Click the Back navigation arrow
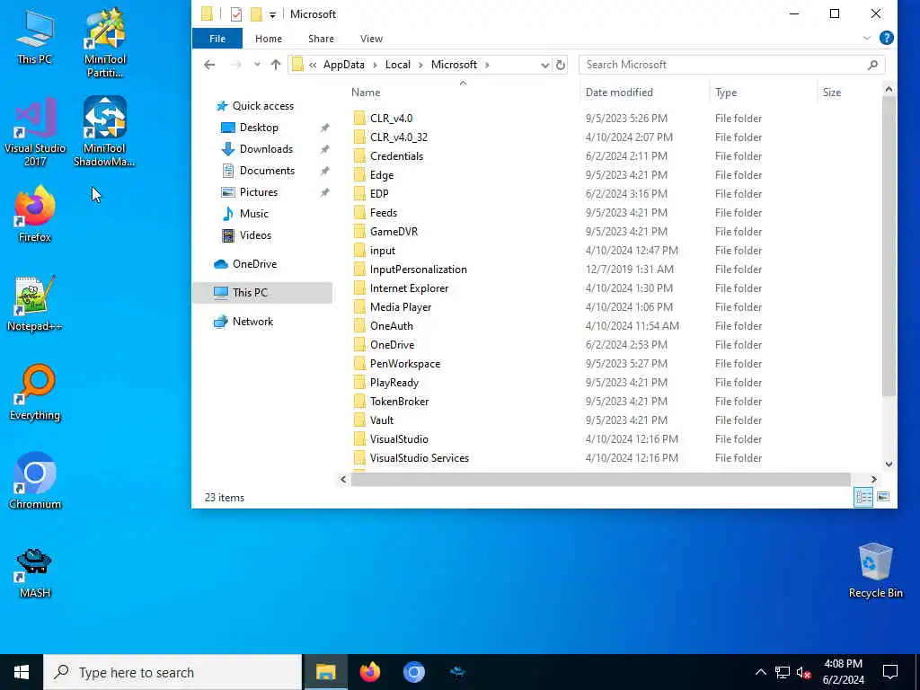 pyautogui.click(x=209, y=65)
